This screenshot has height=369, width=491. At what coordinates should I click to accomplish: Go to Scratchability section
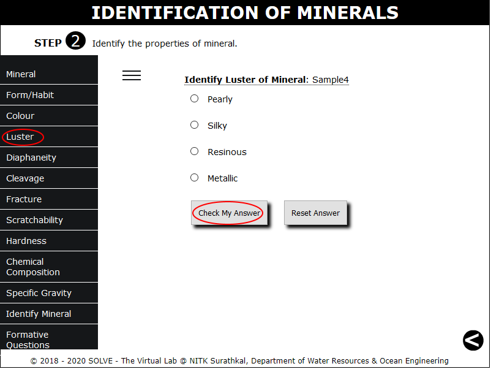49,220
